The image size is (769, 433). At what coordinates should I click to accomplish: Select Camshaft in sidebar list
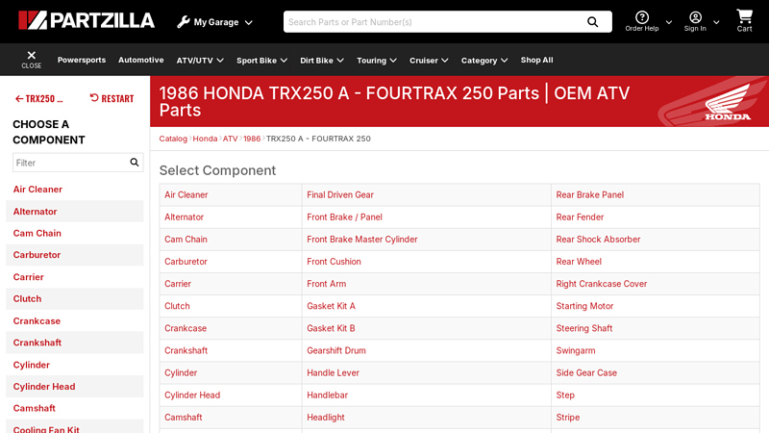click(x=35, y=408)
